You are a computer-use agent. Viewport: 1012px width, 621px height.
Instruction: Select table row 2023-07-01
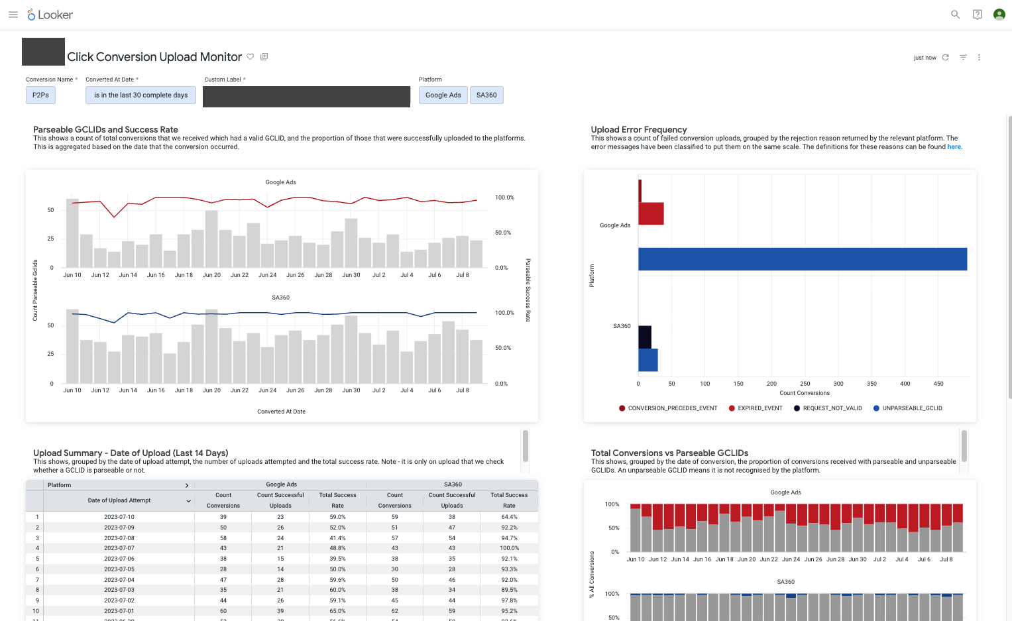point(282,611)
